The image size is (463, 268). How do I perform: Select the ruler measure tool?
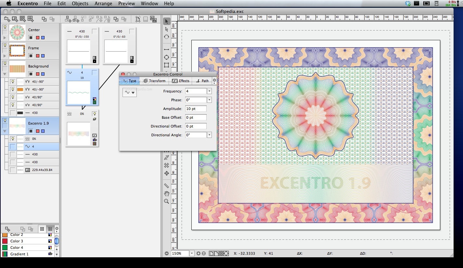[x=166, y=186]
